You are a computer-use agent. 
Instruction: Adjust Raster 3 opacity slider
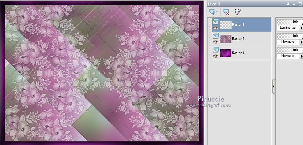click(290, 22)
